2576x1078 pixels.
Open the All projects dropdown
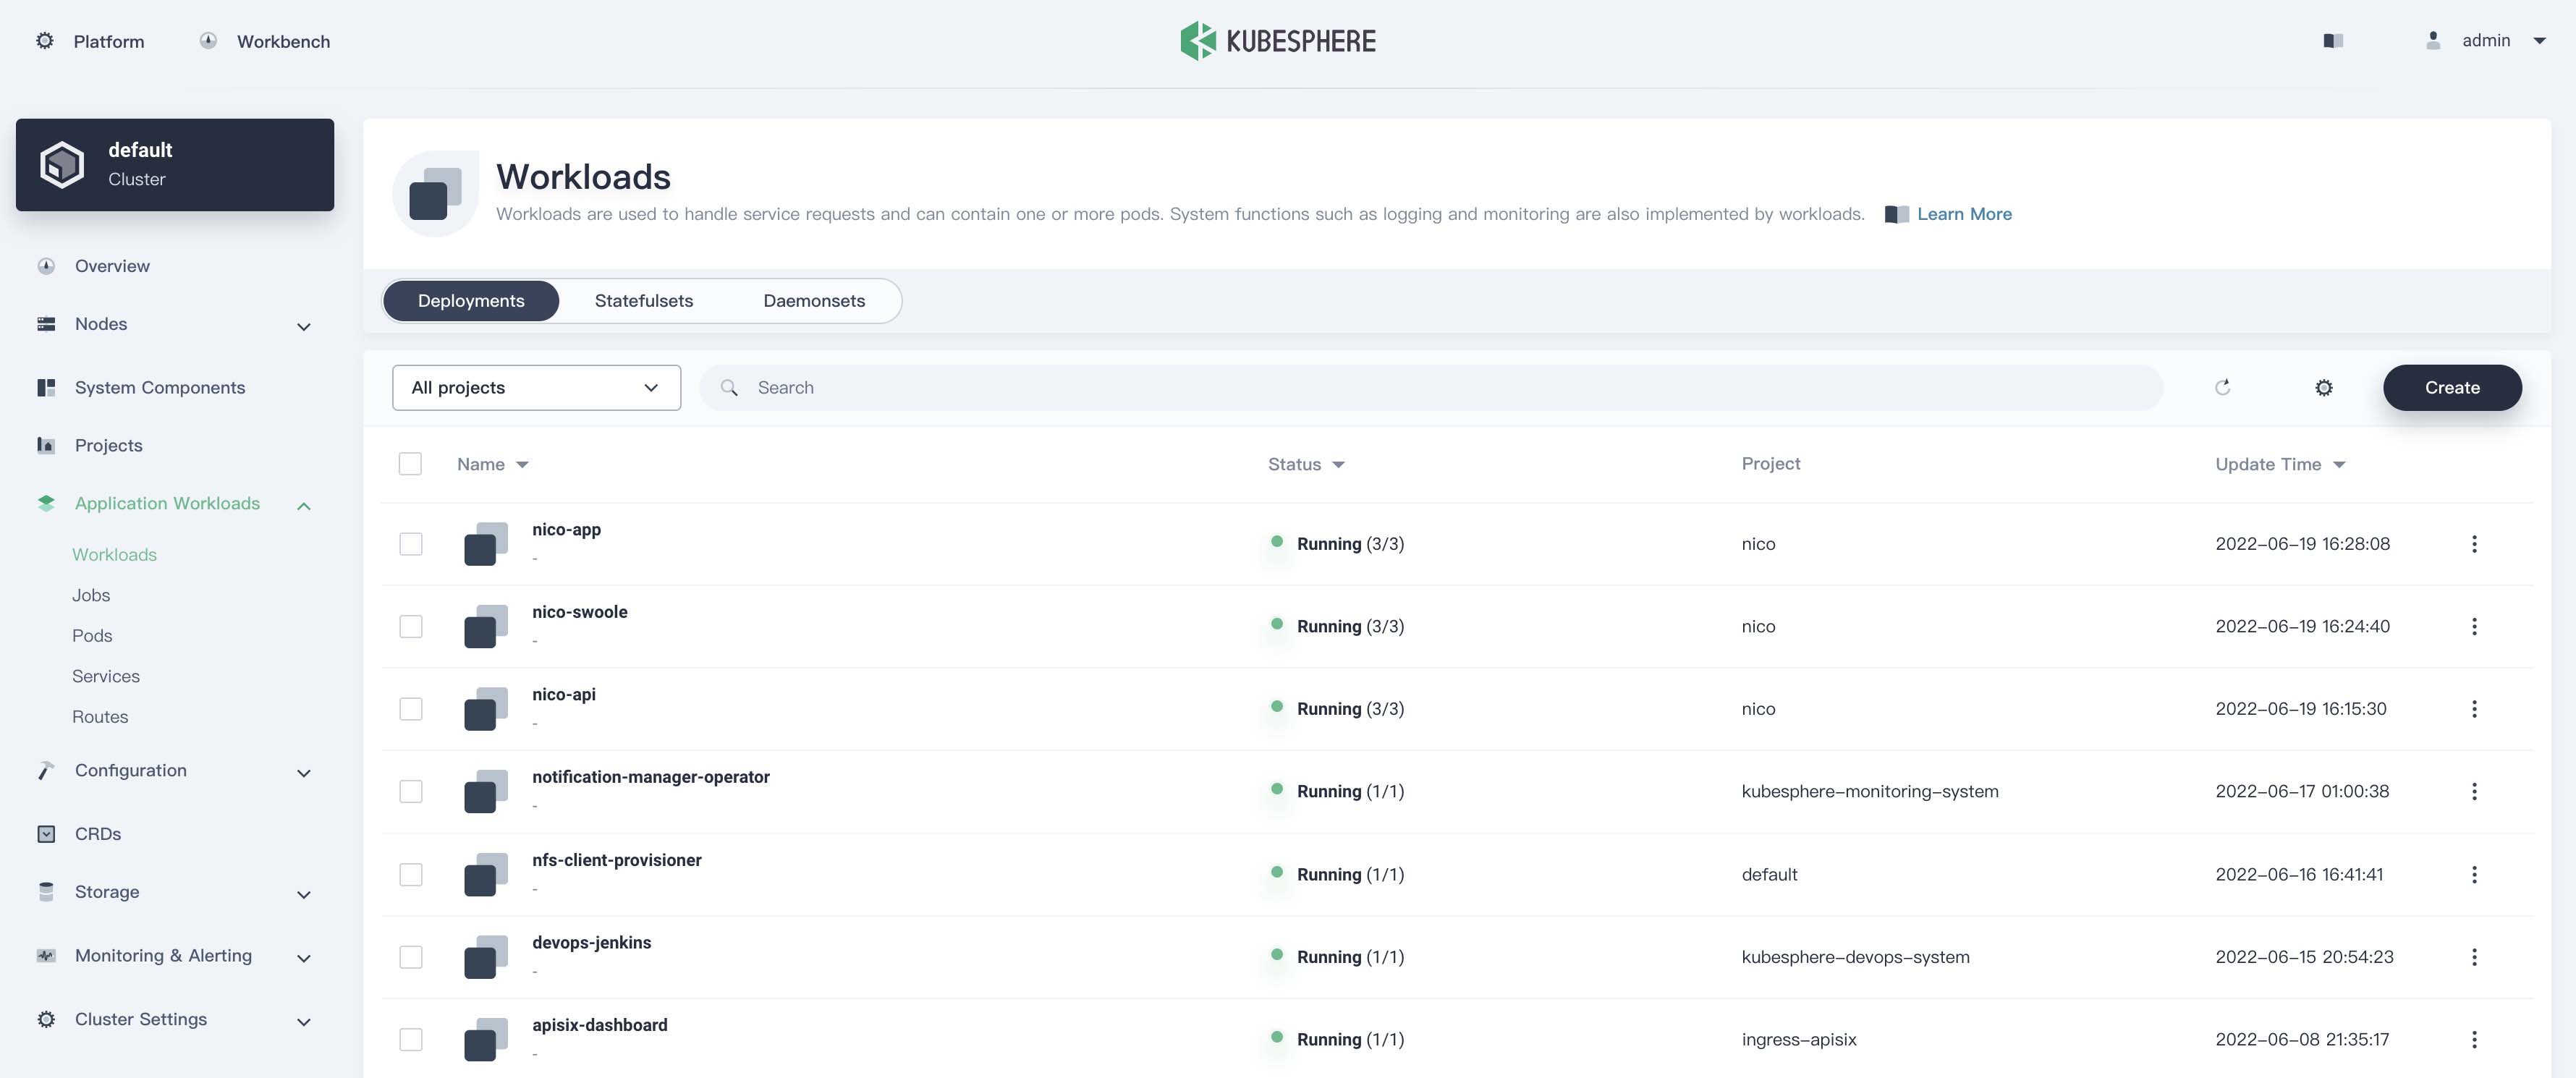[536, 388]
